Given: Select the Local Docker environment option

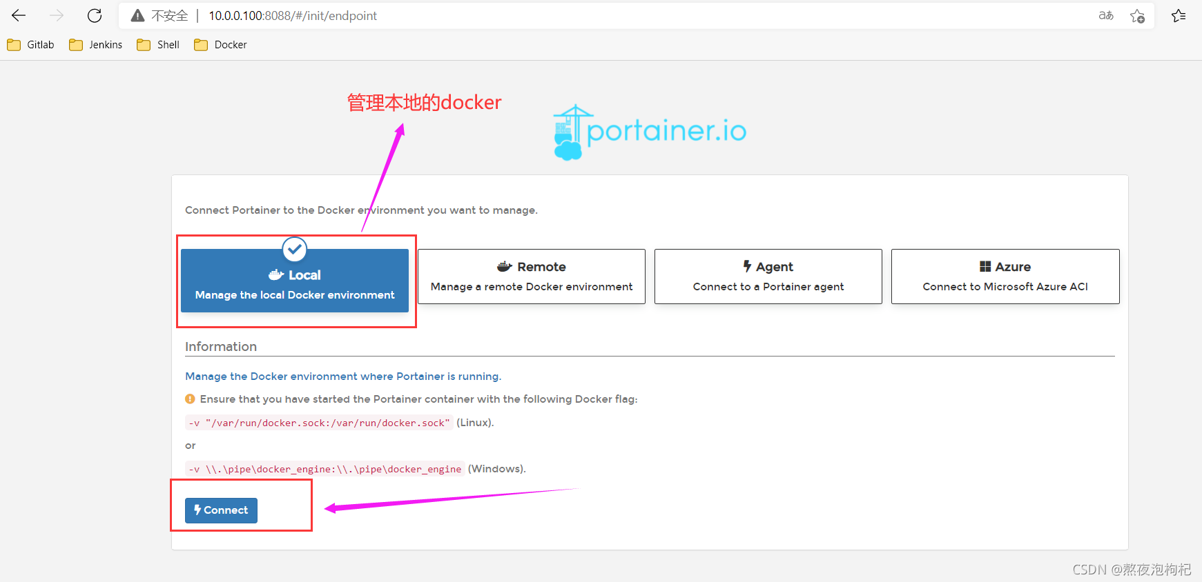Looking at the screenshot, I should tap(295, 281).
